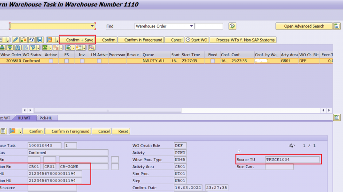Click the layout icon at right of tab strip
This screenshot has height=192, width=343.
pos(337,118)
